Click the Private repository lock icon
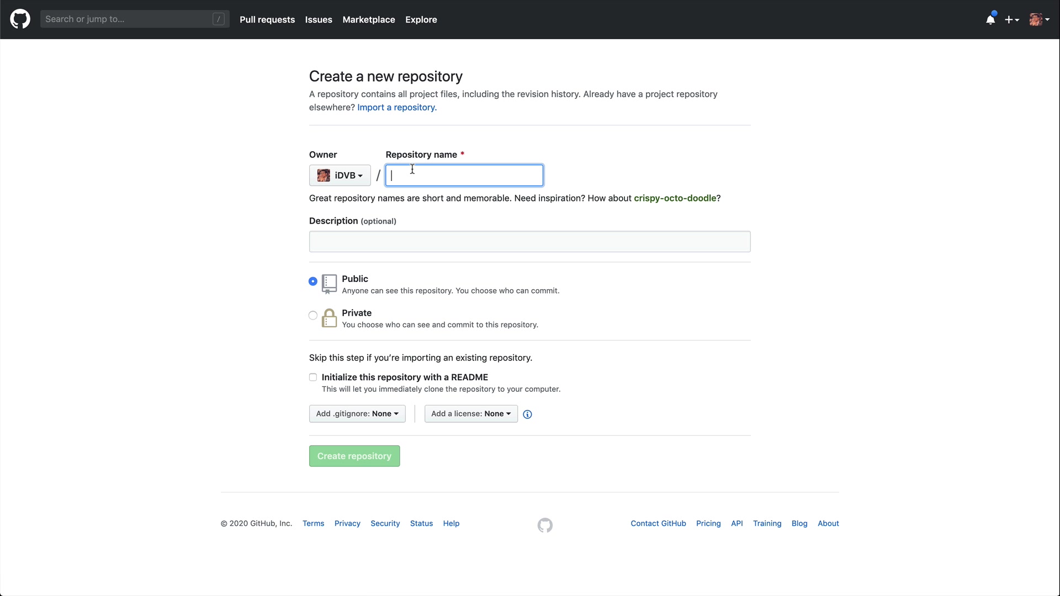Image resolution: width=1060 pixels, height=596 pixels. [329, 318]
